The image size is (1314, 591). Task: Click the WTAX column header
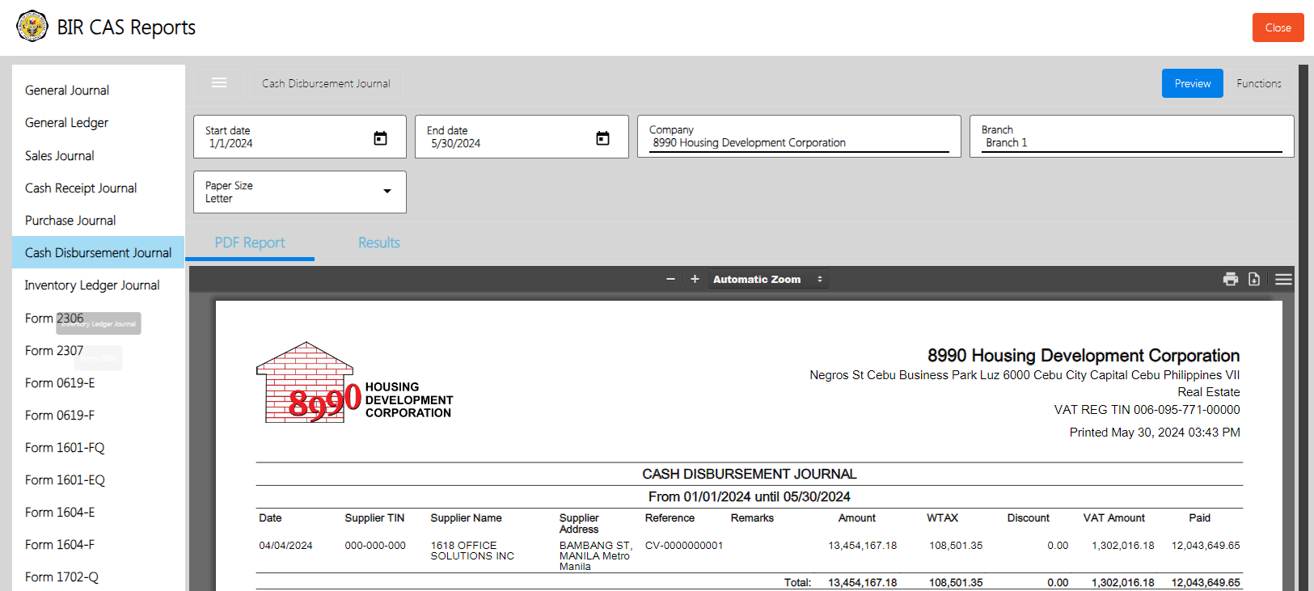tap(943, 518)
